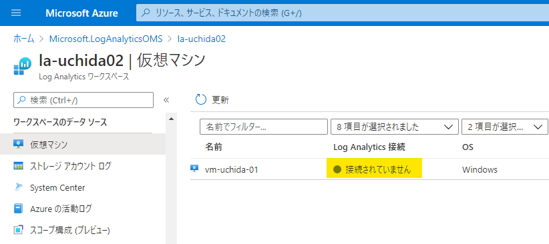The image size is (549, 244).
Task: Click the ストレージ アカウント ログ icon
Action: pyautogui.click(x=18, y=166)
